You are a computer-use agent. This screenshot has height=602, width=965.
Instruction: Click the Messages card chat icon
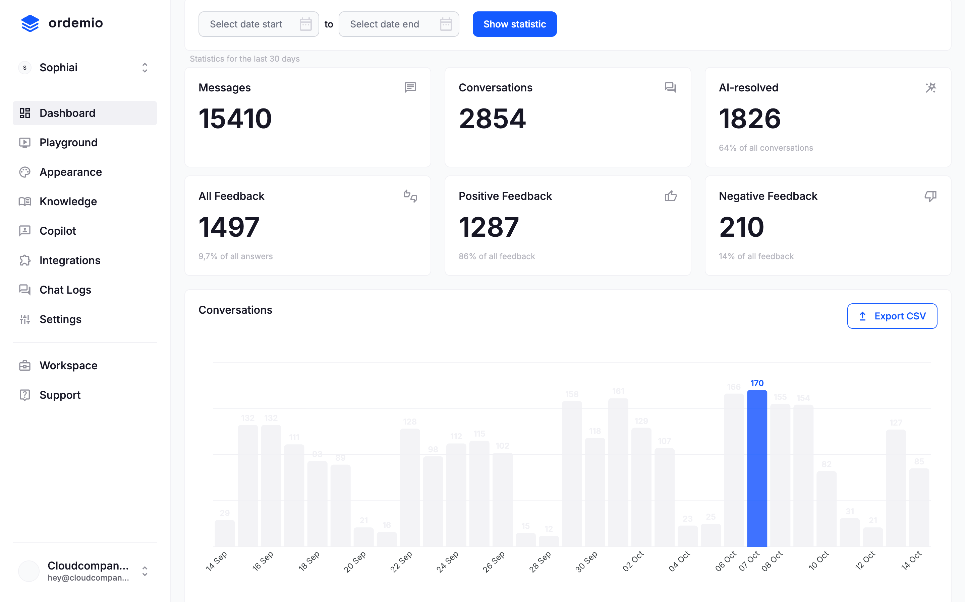[x=410, y=87]
